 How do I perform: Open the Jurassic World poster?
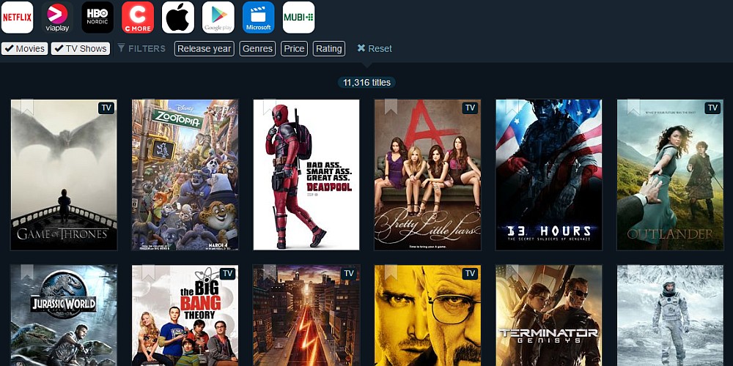(64, 315)
